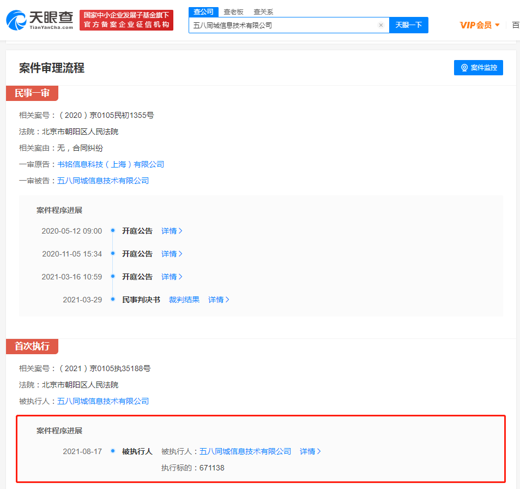
Task: Open defendant link 五八同城信息技术有限公司 under 一审被告
Action: (x=103, y=181)
